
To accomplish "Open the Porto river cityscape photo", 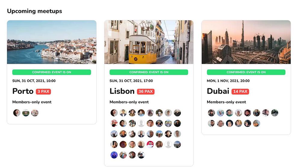I will (x=52, y=42).
